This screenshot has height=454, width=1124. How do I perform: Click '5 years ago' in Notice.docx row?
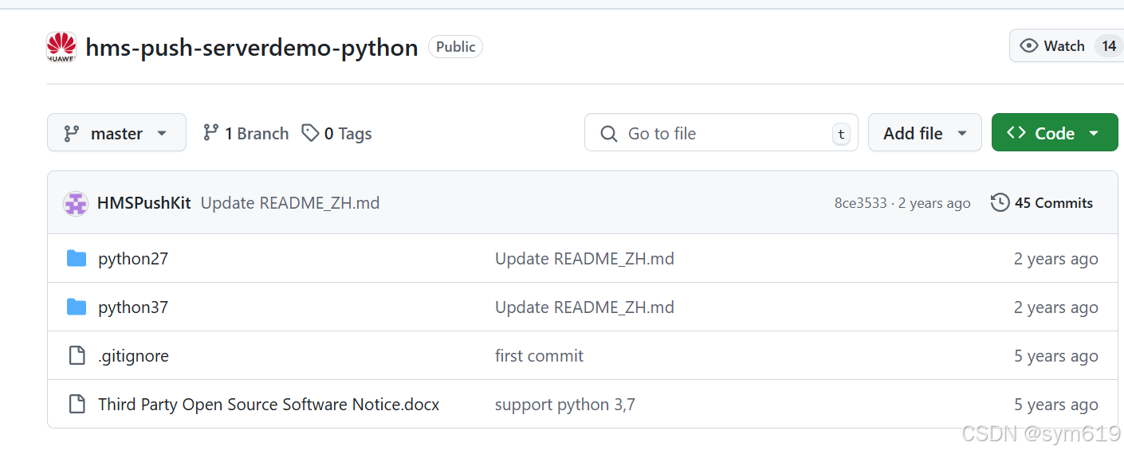coord(1056,405)
